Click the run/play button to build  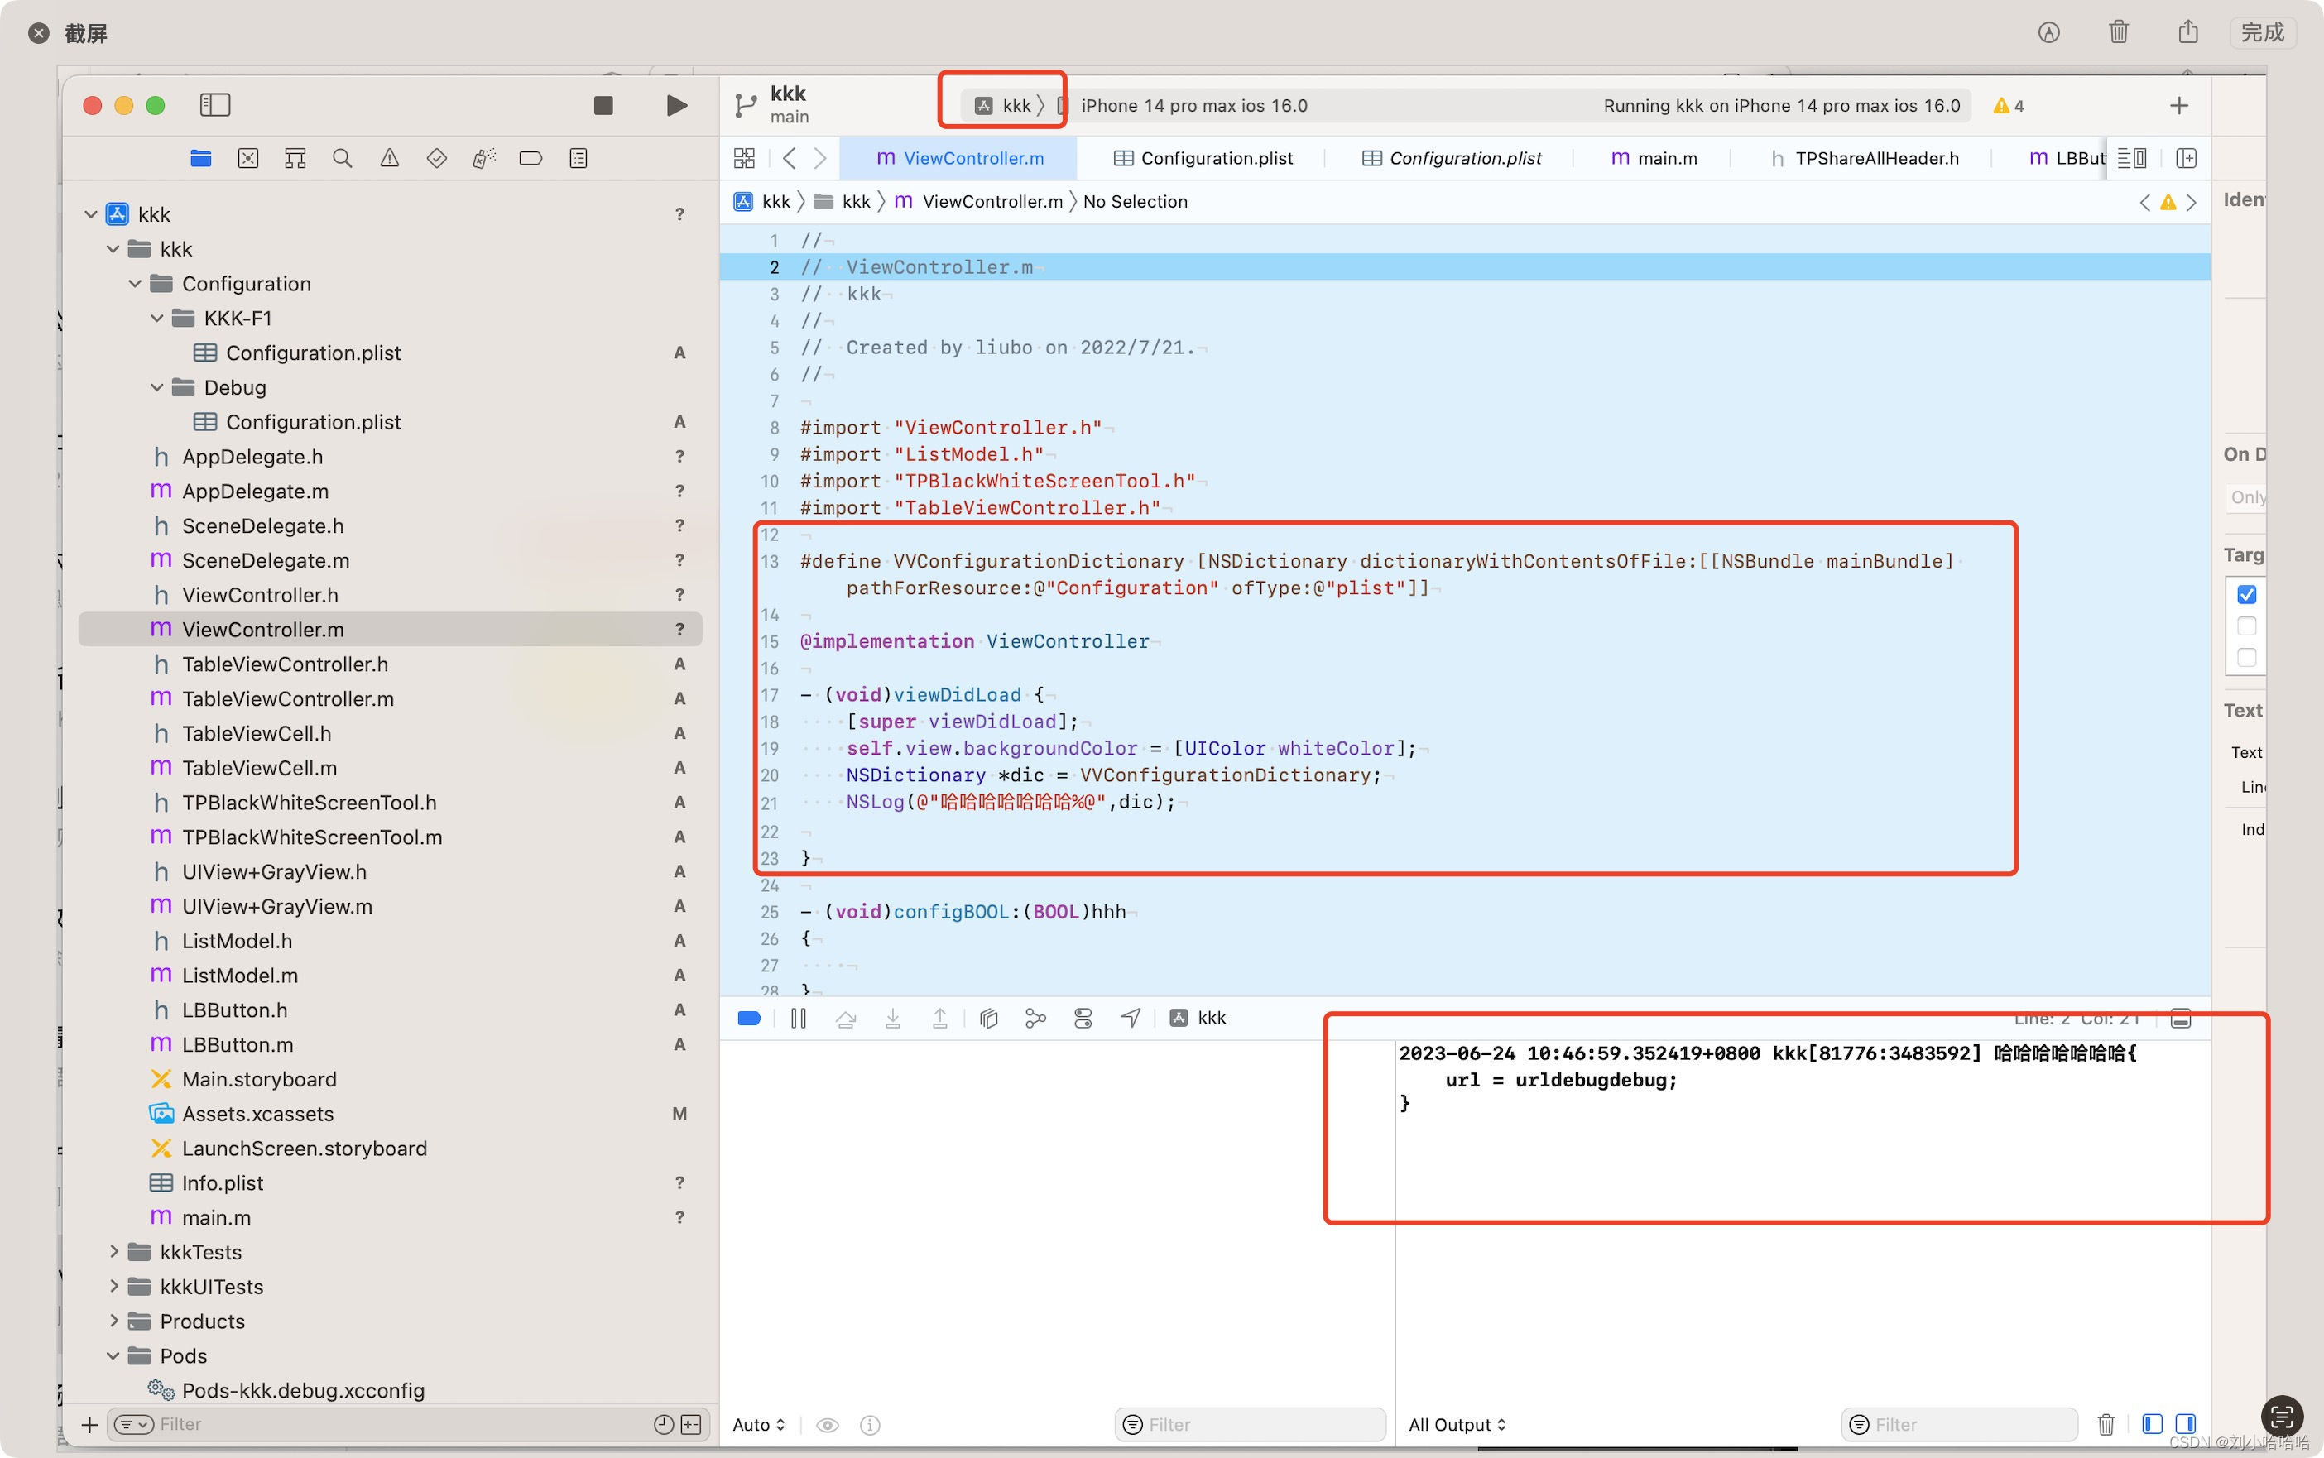pos(677,104)
